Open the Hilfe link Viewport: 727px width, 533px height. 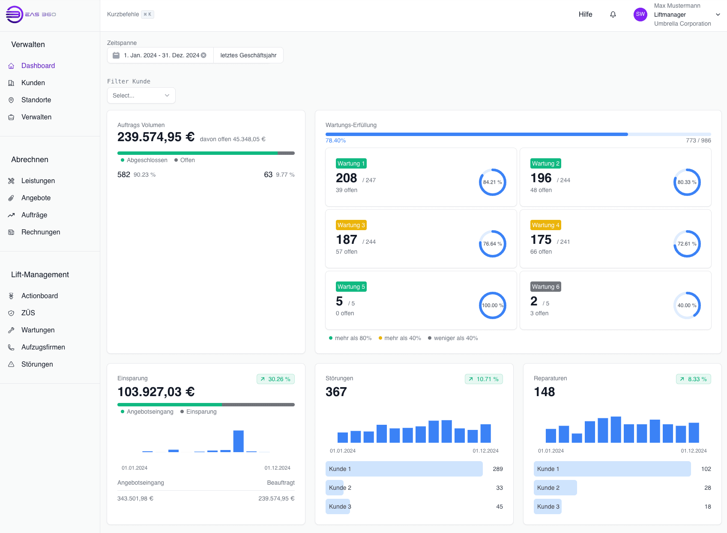coord(585,14)
